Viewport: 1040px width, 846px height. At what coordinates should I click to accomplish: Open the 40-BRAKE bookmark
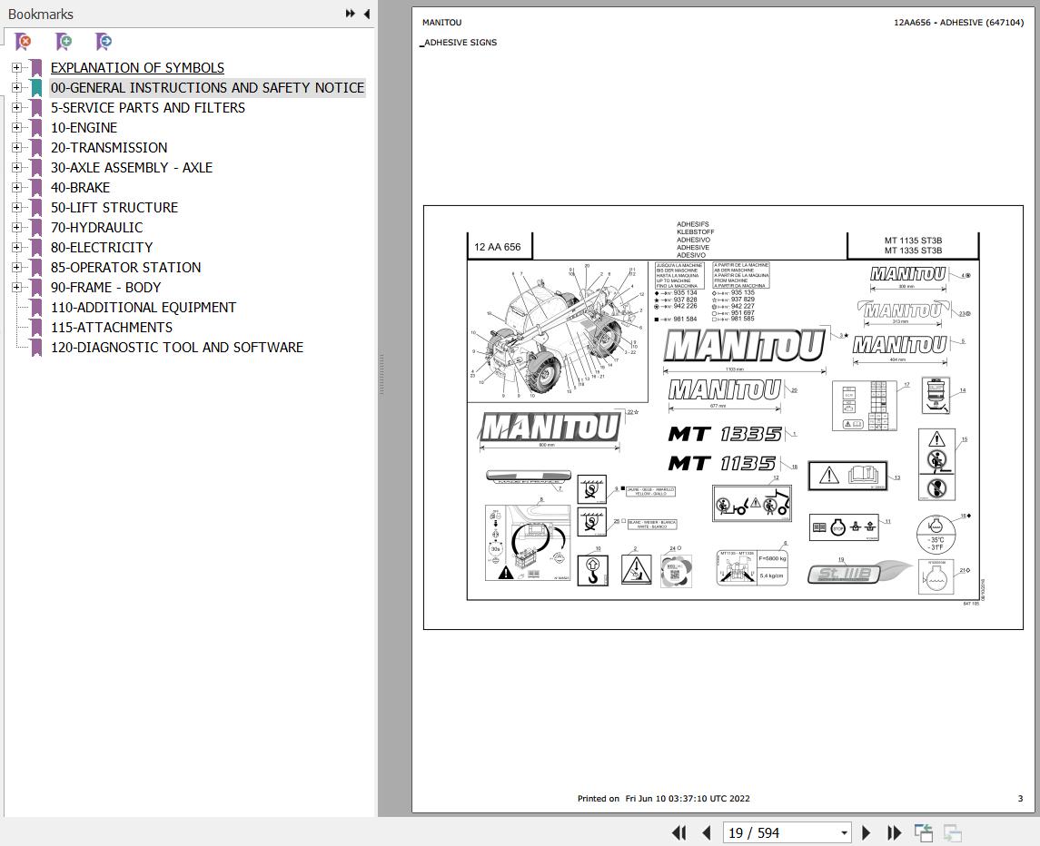(x=80, y=188)
